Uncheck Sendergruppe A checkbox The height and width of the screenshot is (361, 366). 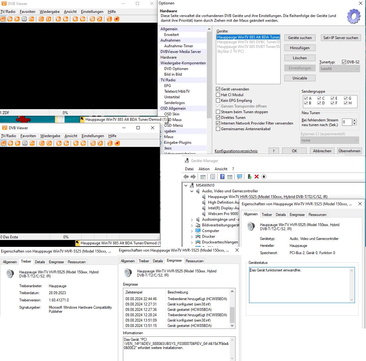click(x=306, y=98)
